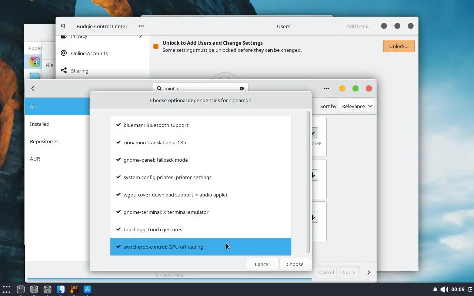Screen dimensions: 474x296
Task: Click the orange lock icon in Users banner
Action: (x=156, y=46)
